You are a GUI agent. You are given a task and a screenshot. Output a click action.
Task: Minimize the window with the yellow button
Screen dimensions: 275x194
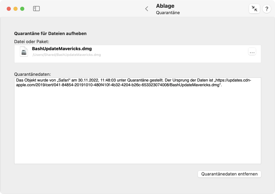coord(16,9)
